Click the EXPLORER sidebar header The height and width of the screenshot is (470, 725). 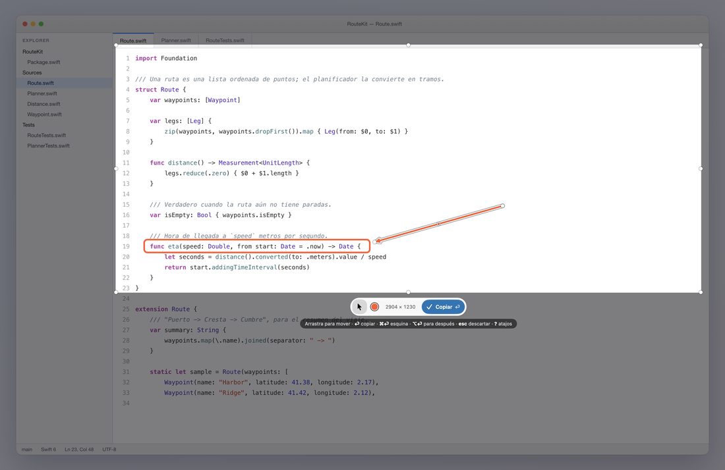pos(36,41)
